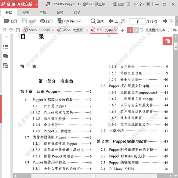
Task: Undo the last action icon
Action: click(4, 30)
